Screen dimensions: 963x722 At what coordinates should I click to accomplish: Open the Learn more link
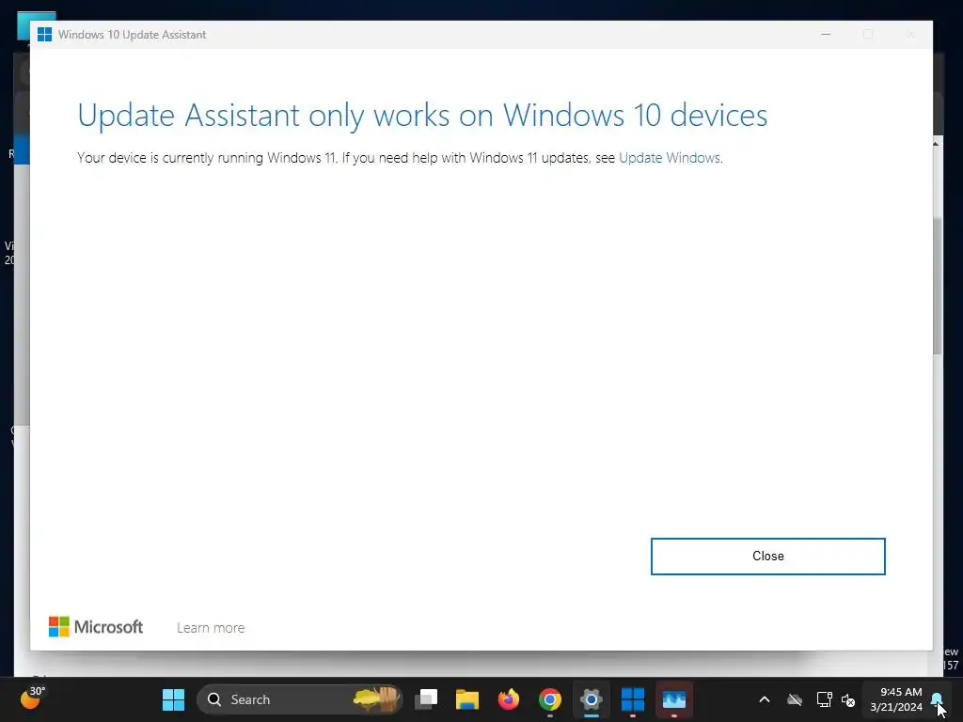[x=211, y=627]
